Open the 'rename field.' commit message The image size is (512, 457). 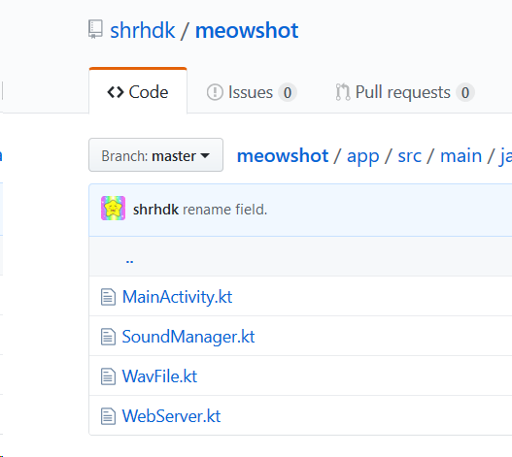(225, 210)
